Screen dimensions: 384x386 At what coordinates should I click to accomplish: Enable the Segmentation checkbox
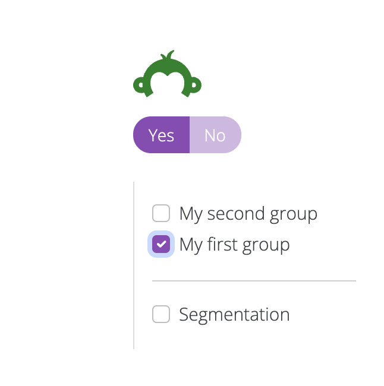[161, 314]
